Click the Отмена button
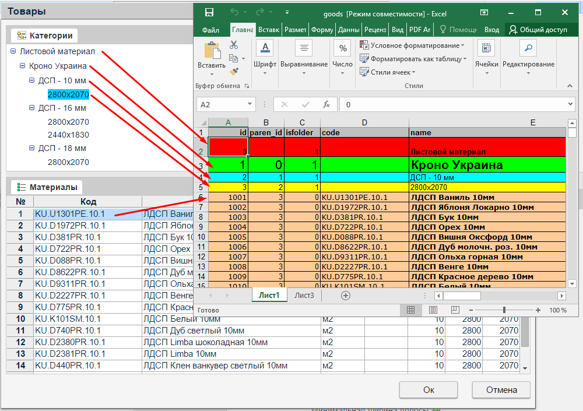The width and height of the screenshot is (583, 411). coord(501,390)
